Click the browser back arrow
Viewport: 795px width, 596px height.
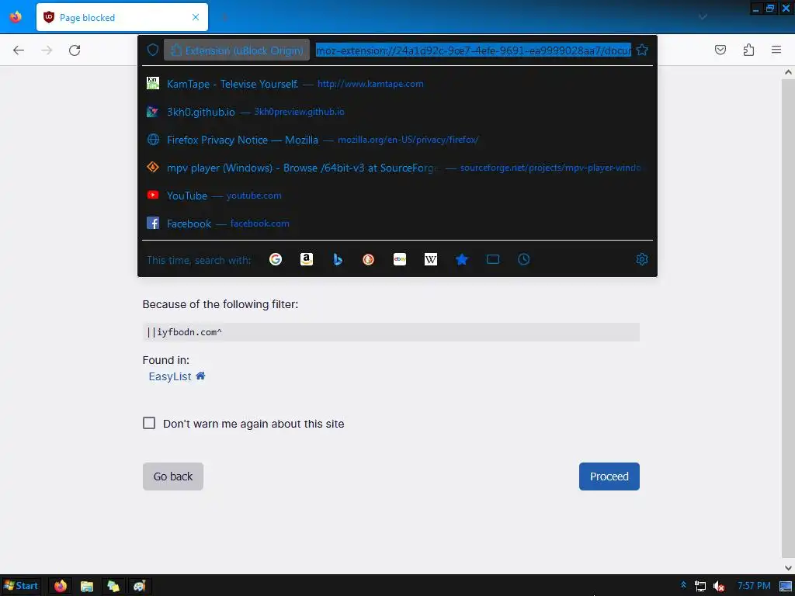point(19,50)
